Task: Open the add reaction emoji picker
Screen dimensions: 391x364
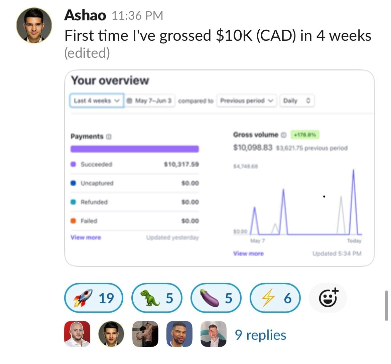Action: pyautogui.click(x=328, y=298)
